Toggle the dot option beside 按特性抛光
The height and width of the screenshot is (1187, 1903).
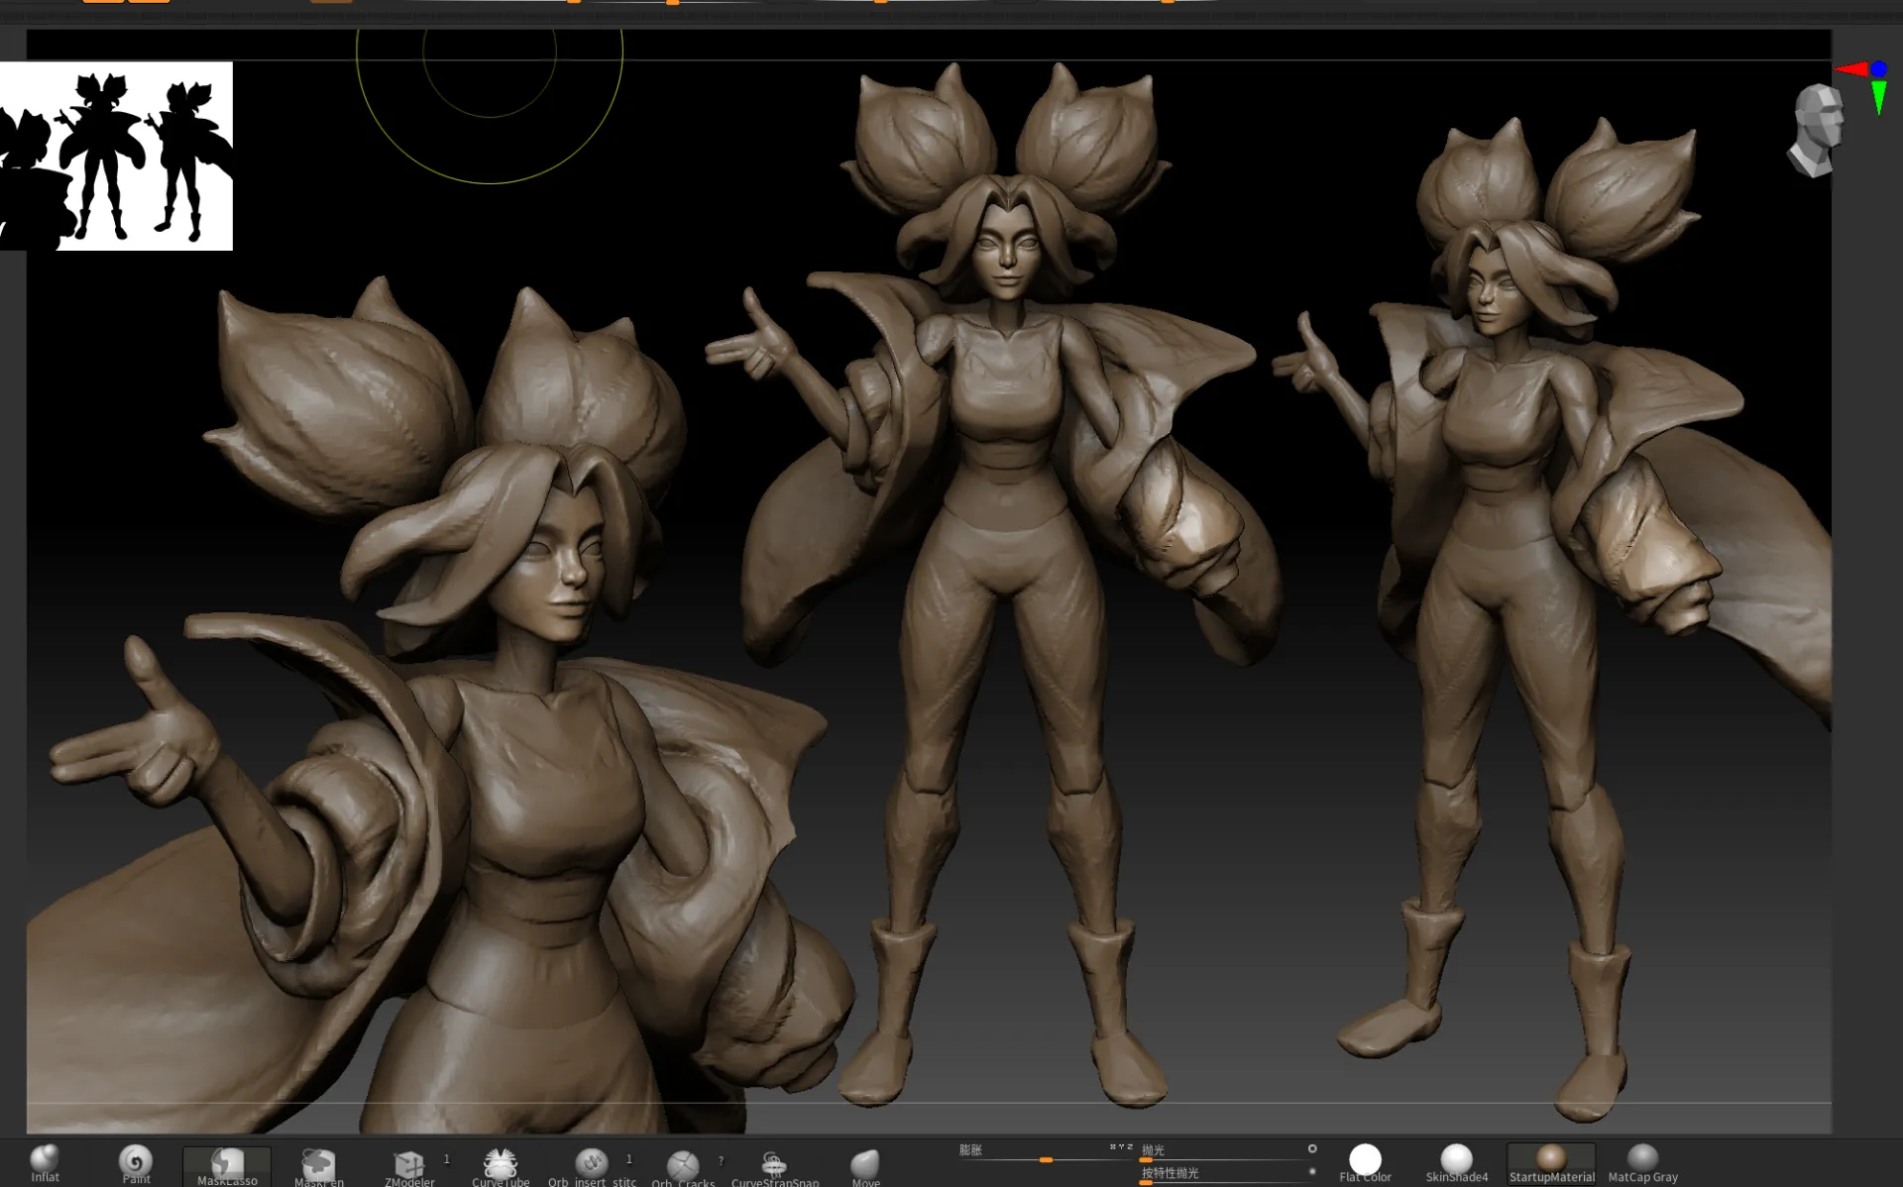click(x=1312, y=1171)
